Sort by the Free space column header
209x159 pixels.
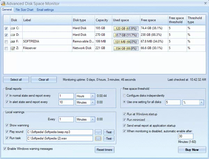154,20
